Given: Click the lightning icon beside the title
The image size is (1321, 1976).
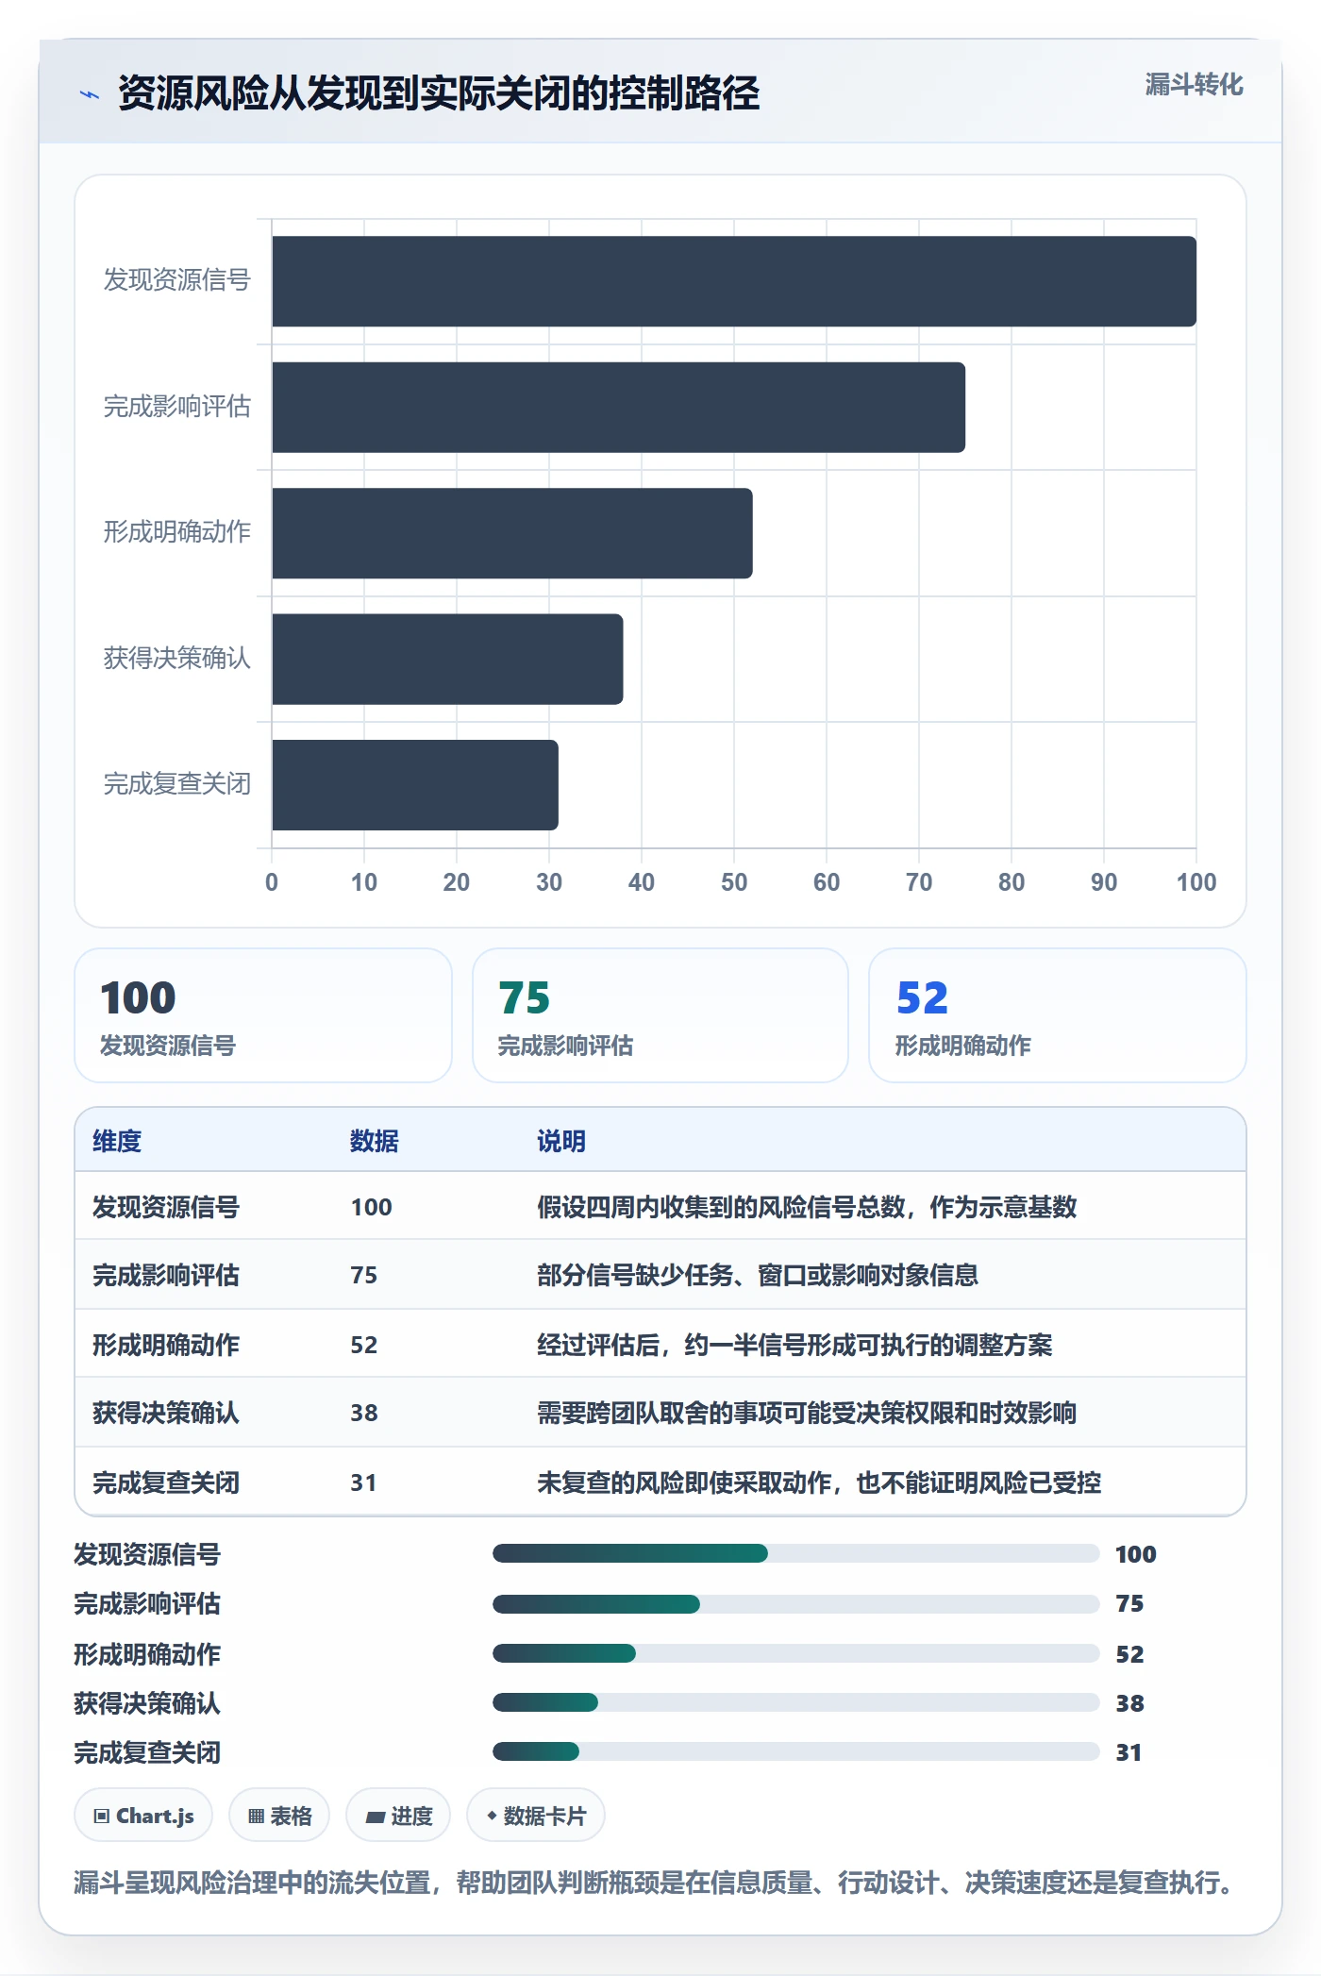Looking at the screenshot, I should [x=90, y=94].
